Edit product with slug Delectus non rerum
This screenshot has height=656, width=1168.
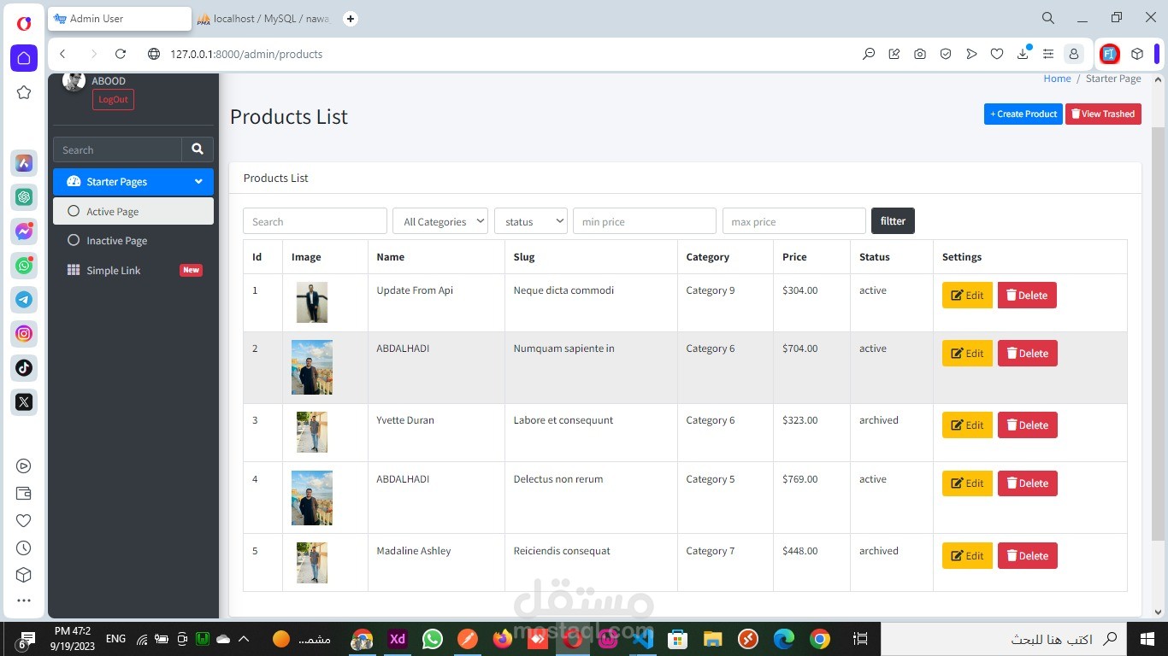click(x=967, y=483)
